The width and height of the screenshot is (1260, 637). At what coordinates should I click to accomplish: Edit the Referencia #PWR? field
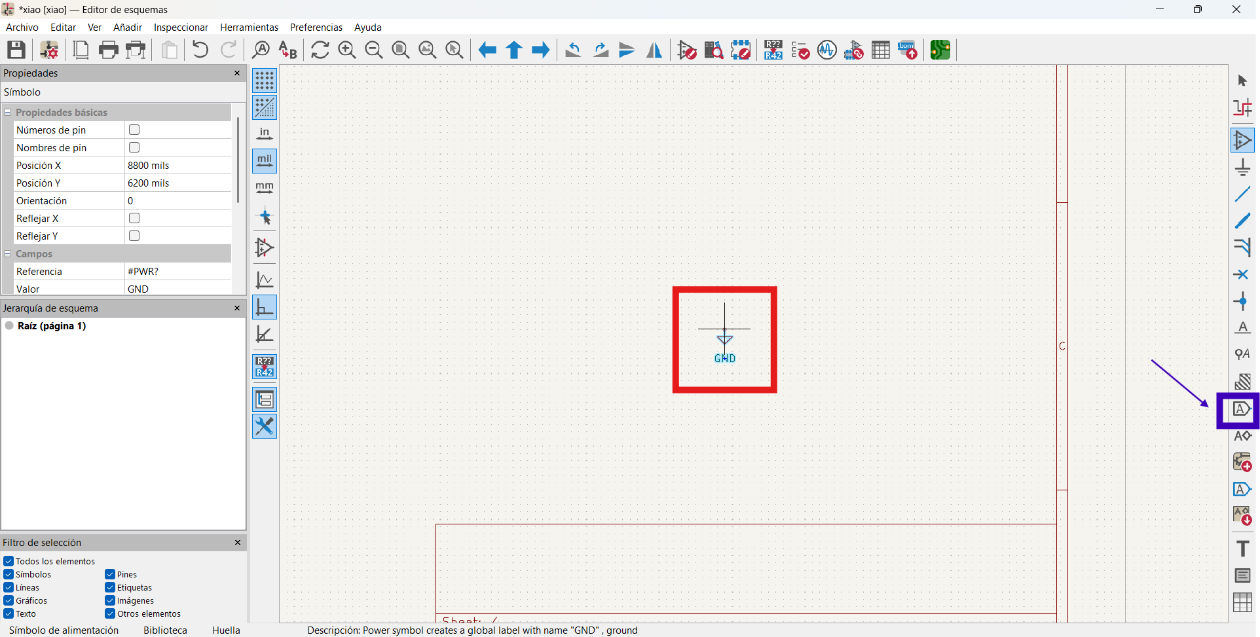coord(177,272)
